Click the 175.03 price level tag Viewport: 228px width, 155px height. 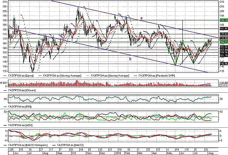point(224,34)
